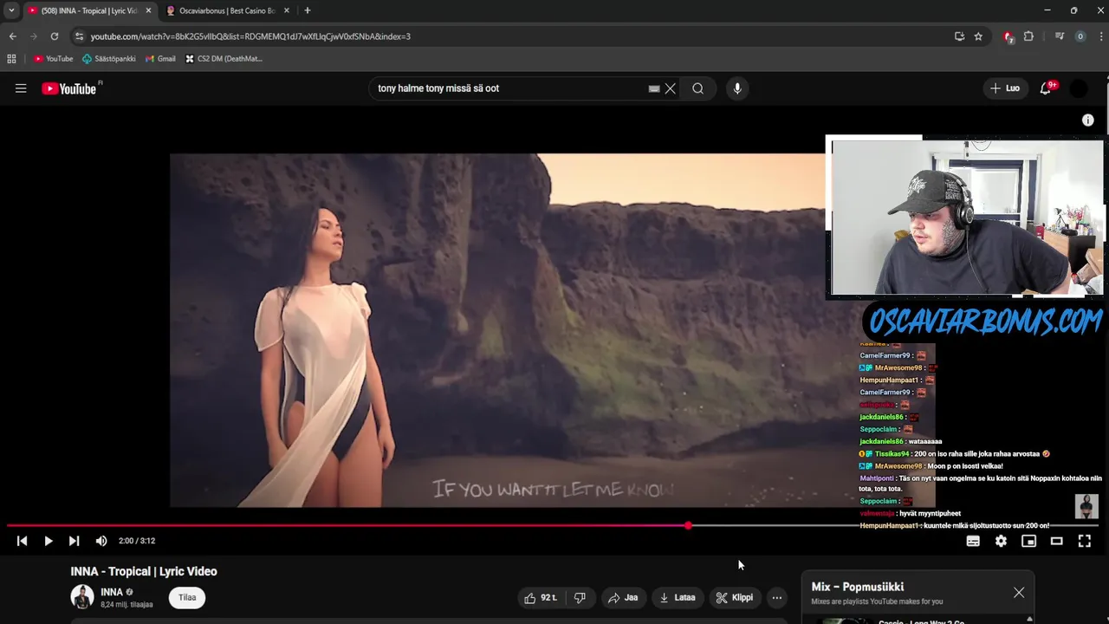The height and width of the screenshot is (624, 1109).
Task: Close the Mix – Popmusiikki playlist panel
Action: coord(1019,593)
